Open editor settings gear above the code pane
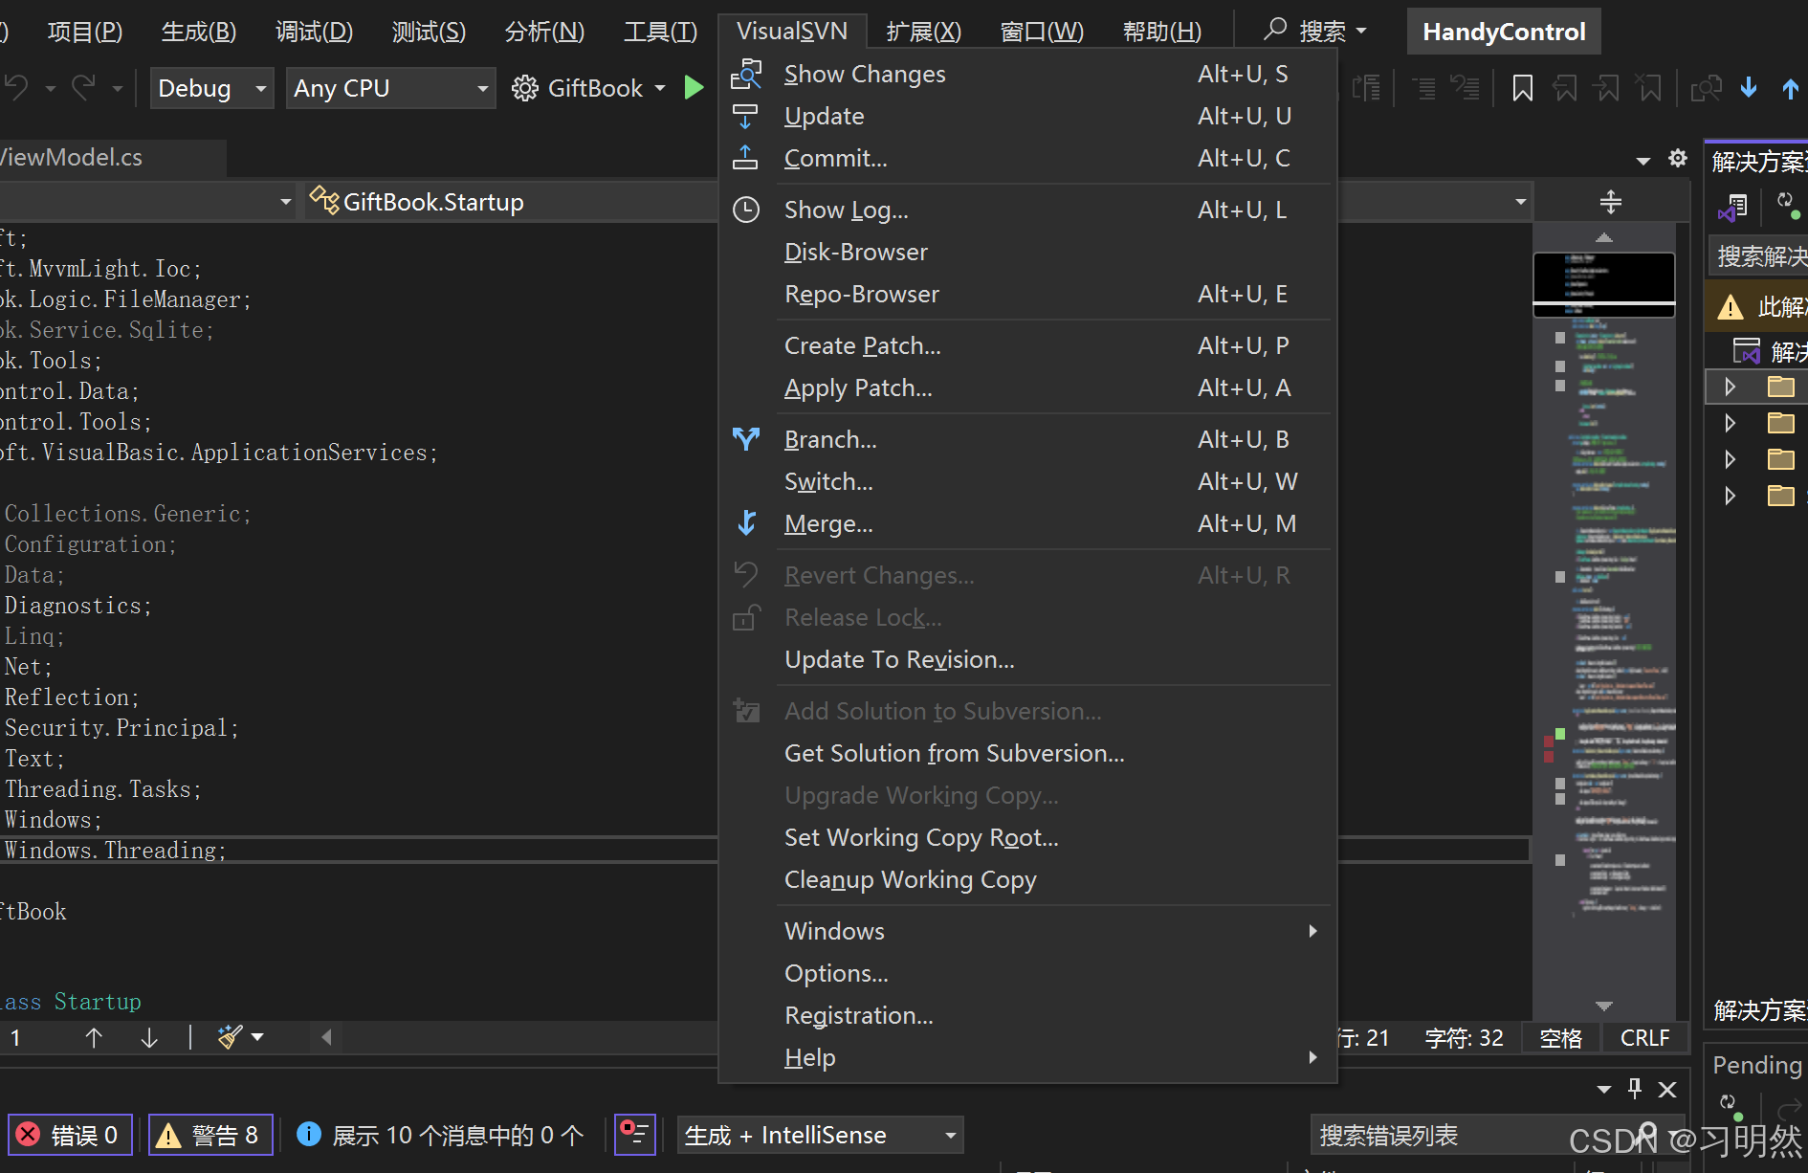Viewport: 1808px width, 1173px height. tap(1677, 158)
